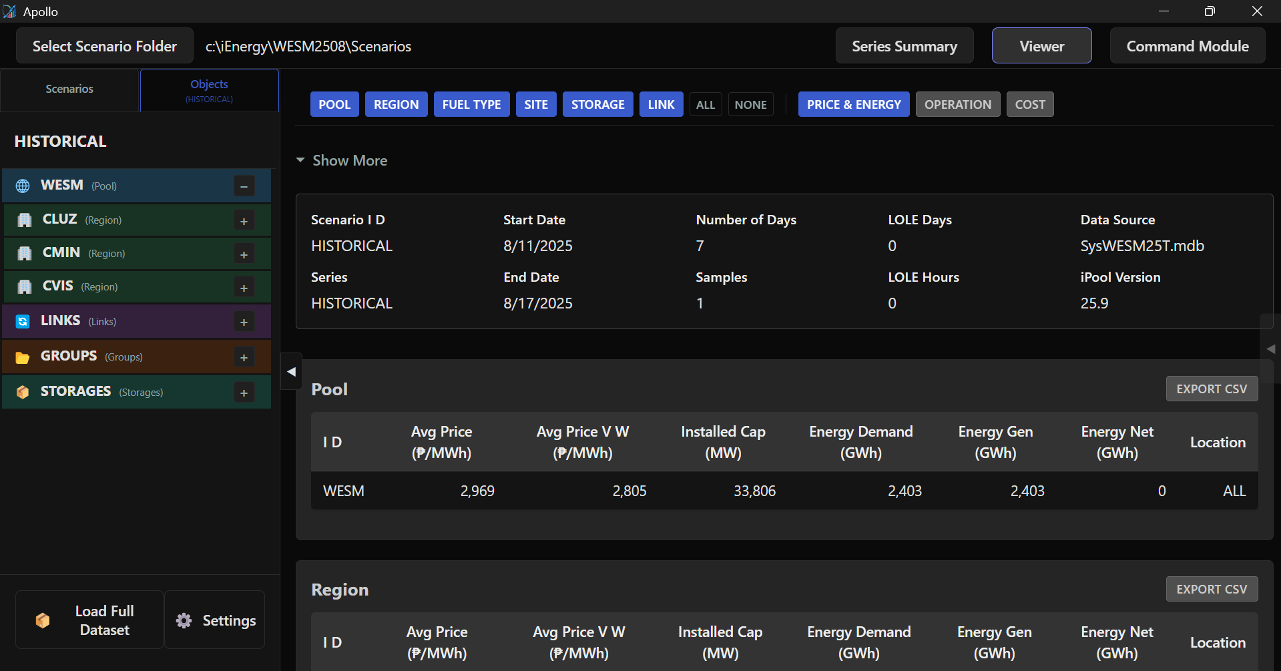Switch to the Scenarios tab
Screen dimensions: 1281x671
(x=69, y=89)
